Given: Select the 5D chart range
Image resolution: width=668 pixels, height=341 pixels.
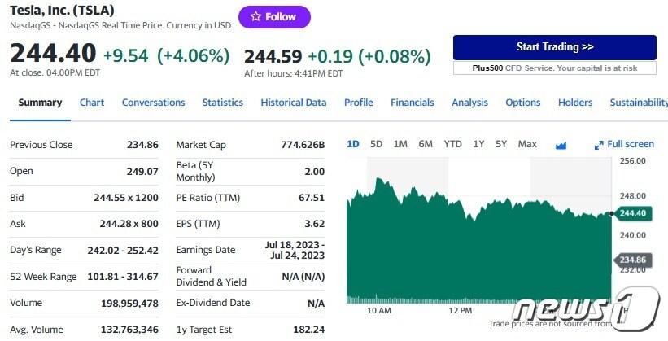Looking at the screenshot, I should (x=376, y=144).
